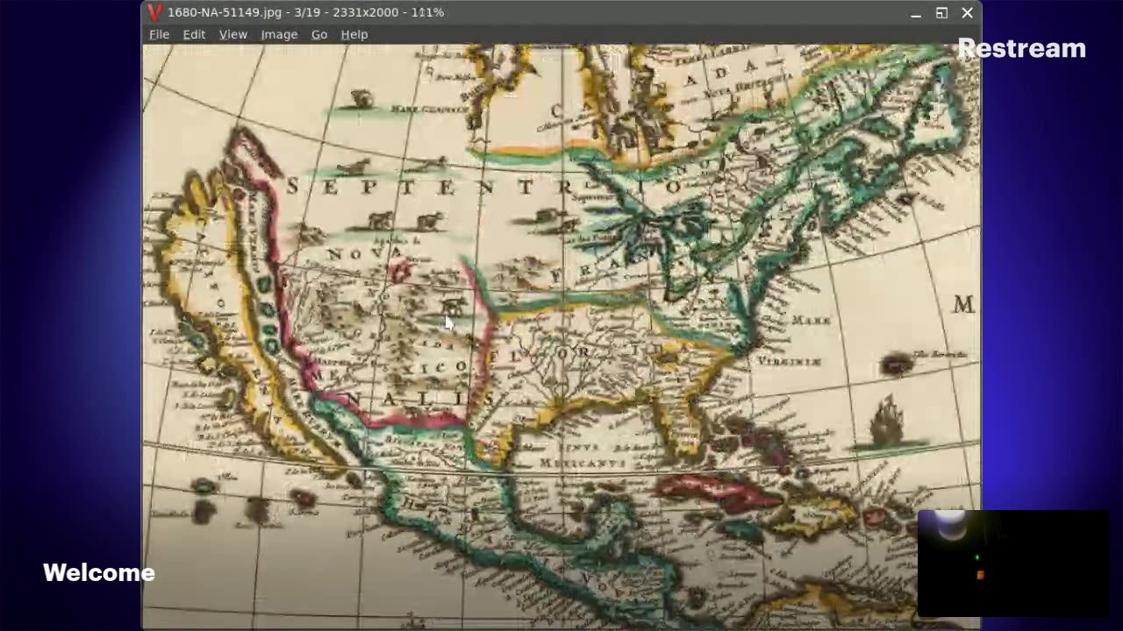Close the image viewer window
This screenshot has height=631, width=1123.
coord(967,13)
